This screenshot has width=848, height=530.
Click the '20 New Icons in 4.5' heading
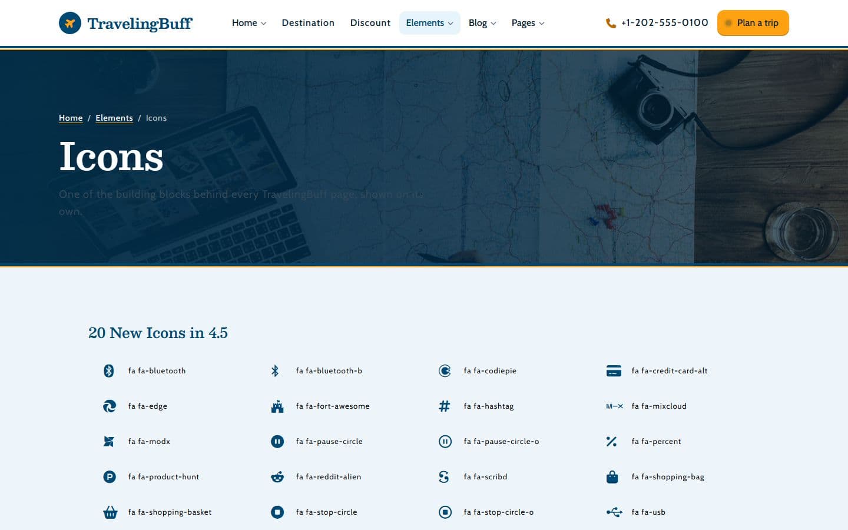[x=158, y=333]
